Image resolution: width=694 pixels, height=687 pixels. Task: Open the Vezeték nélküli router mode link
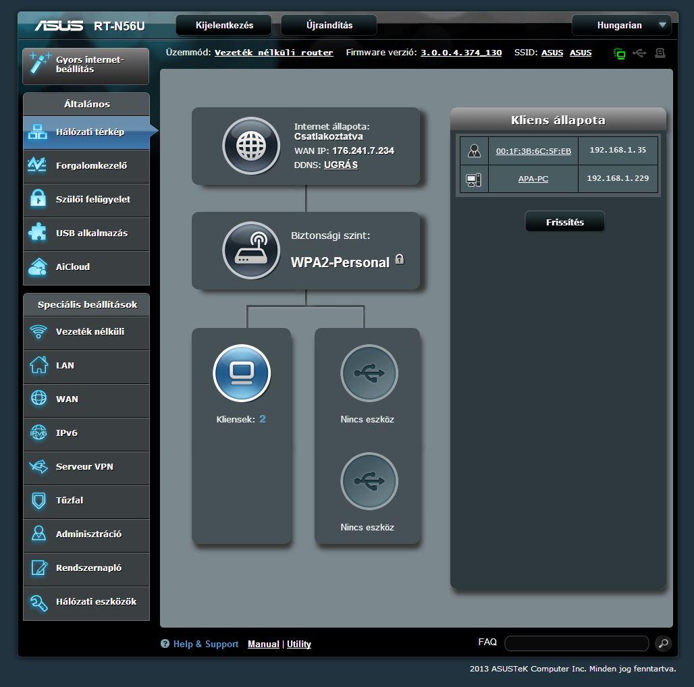(x=273, y=53)
